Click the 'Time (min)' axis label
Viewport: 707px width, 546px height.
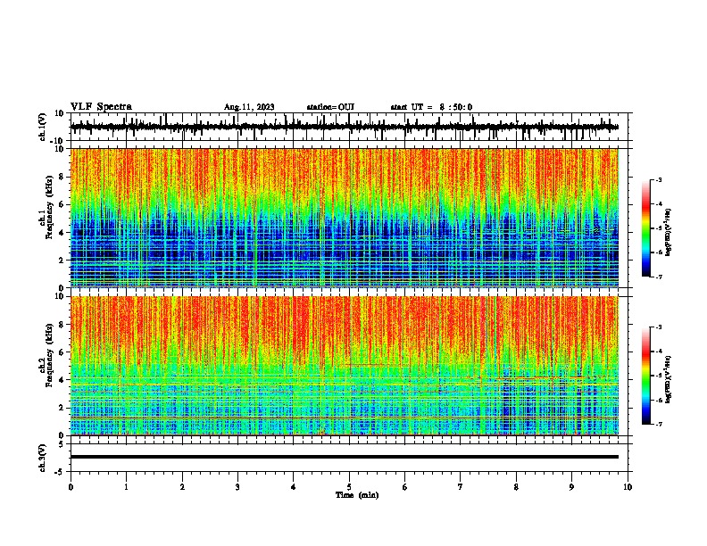click(357, 495)
